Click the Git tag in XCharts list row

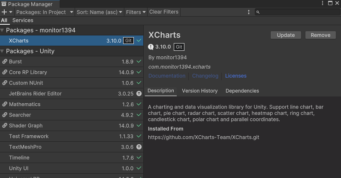coord(128,41)
